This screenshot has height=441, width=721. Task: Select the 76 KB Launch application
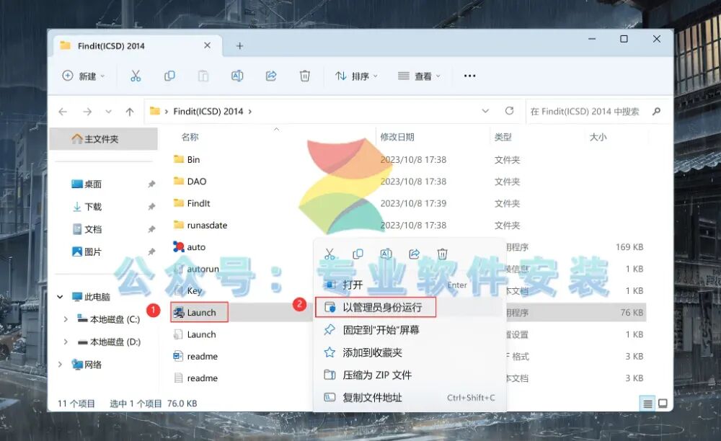tap(200, 313)
